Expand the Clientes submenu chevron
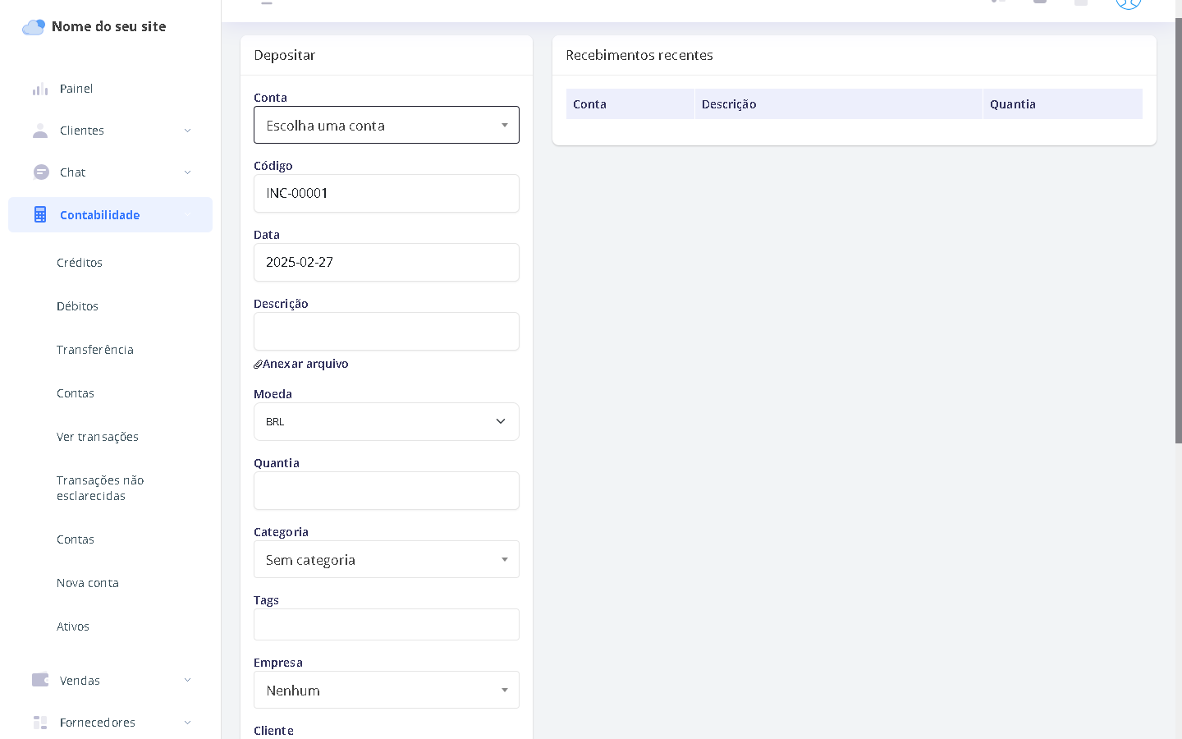Viewport: 1182px width, 739px height. pos(187,131)
